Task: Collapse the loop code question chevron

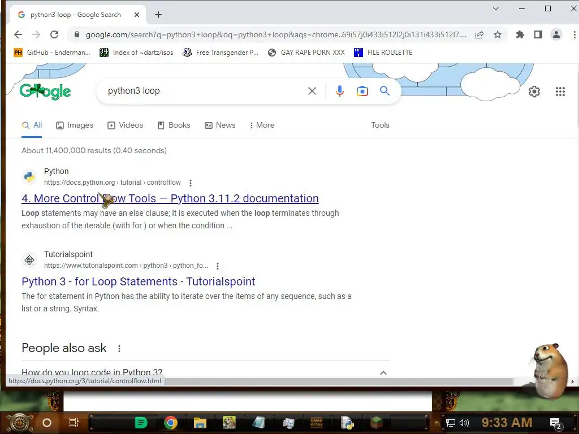Action: coord(383,373)
